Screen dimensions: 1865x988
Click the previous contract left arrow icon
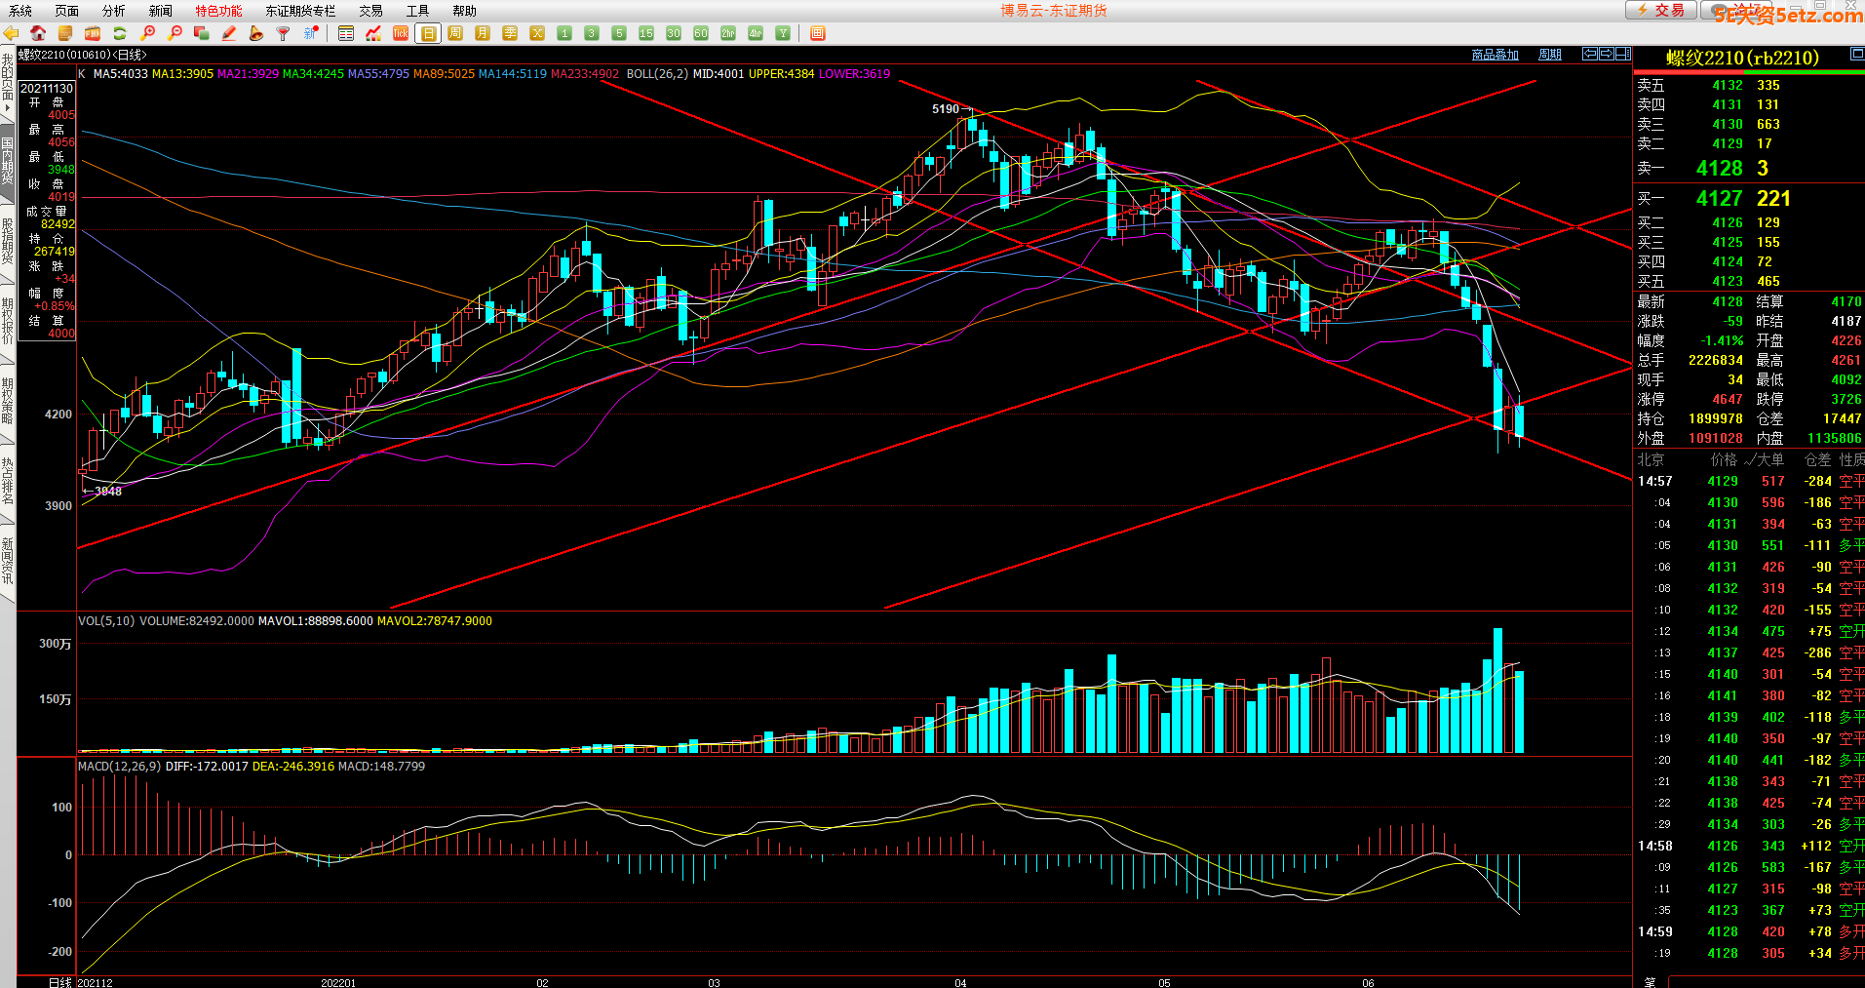(1590, 54)
